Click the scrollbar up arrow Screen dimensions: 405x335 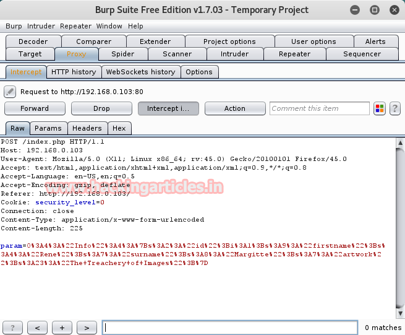(400, 142)
